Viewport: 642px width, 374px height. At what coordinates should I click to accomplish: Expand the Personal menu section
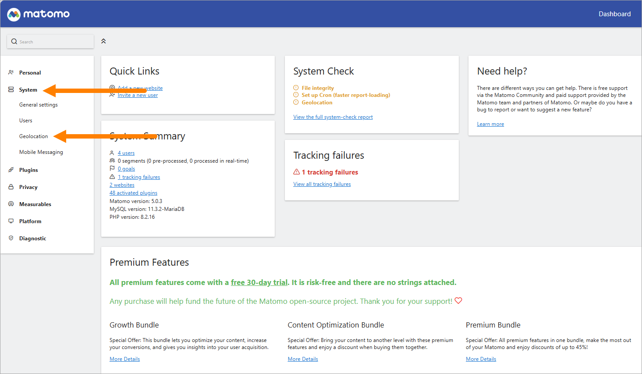coord(30,73)
